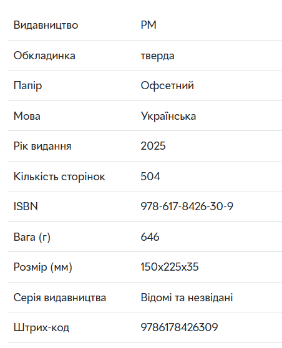Click the page count 504
The height and width of the screenshot is (348, 282).
tap(150, 176)
